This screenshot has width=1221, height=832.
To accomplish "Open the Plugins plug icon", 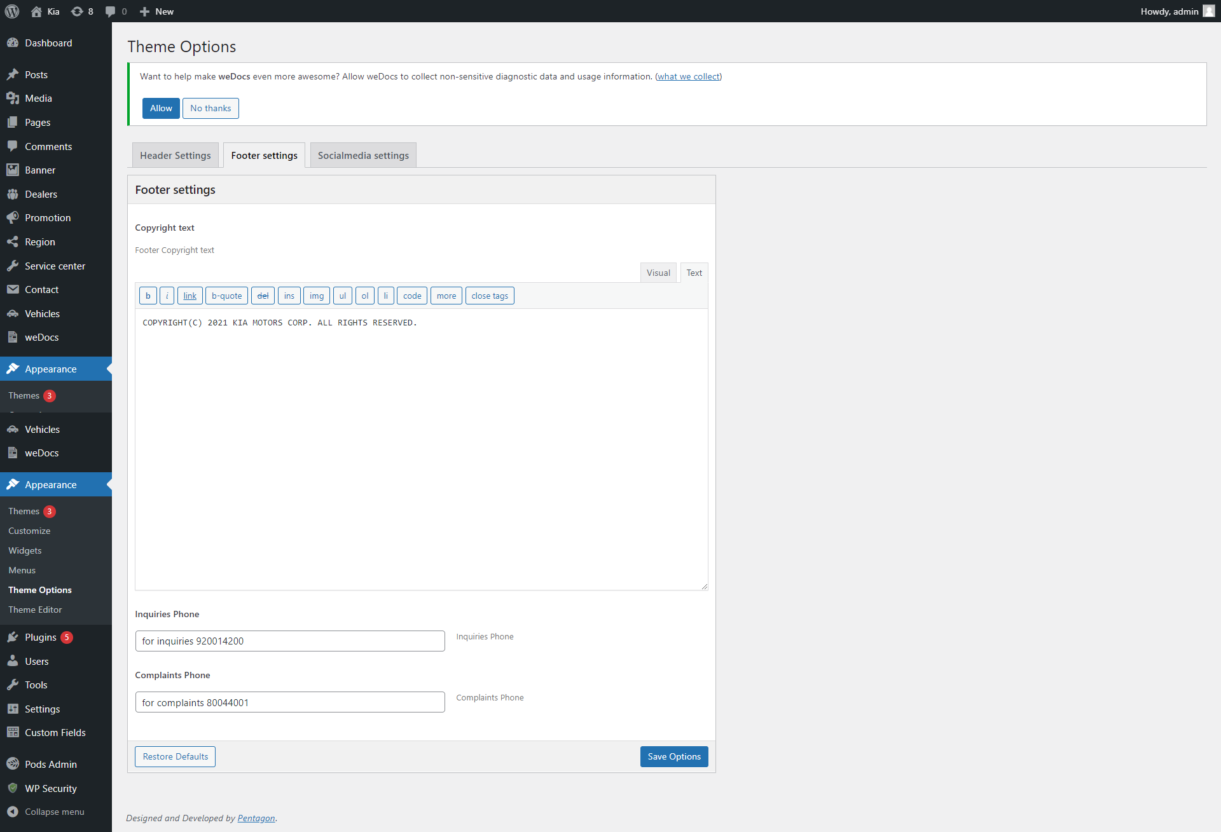I will point(13,637).
